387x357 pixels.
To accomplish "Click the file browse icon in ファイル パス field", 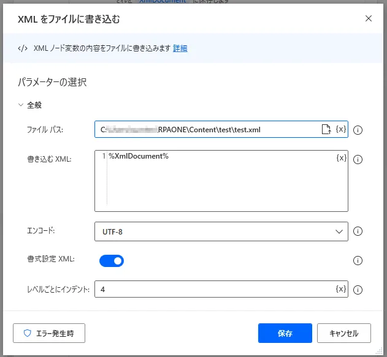I will point(326,129).
